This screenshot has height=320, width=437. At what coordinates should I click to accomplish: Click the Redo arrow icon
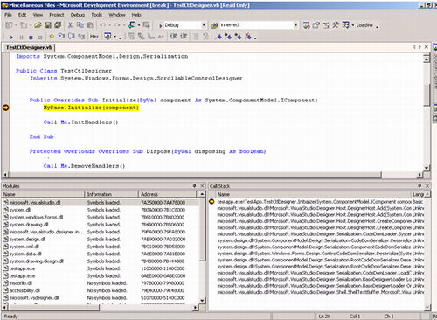coord(117,25)
